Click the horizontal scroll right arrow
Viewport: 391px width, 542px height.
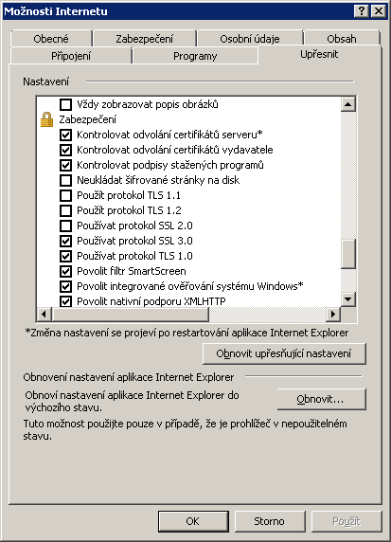pyautogui.click(x=333, y=314)
